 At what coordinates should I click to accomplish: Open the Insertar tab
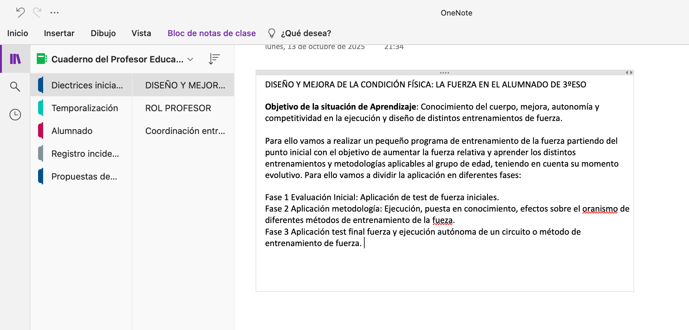coord(59,33)
